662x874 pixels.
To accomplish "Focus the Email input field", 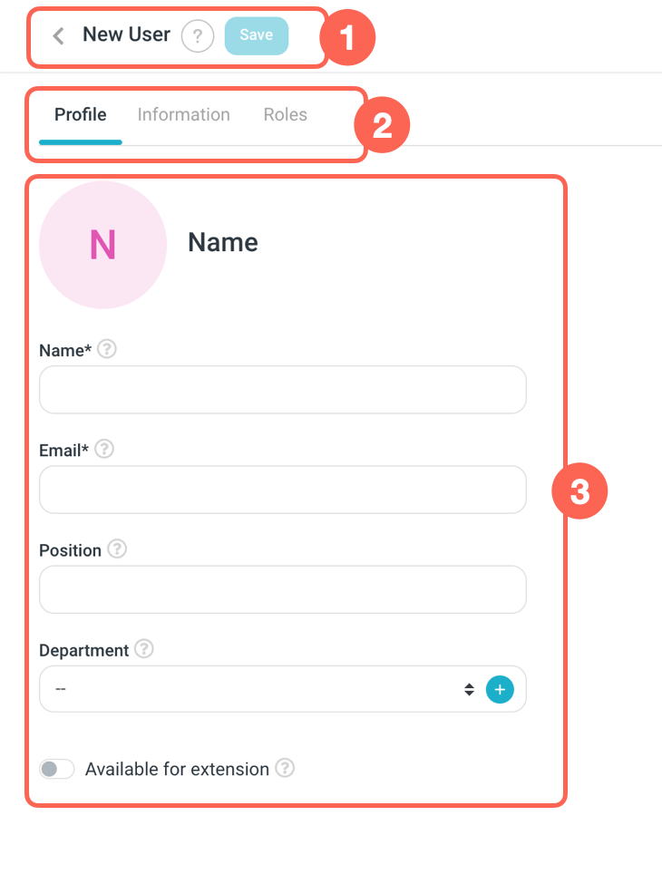I will pyautogui.click(x=282, y=490).
